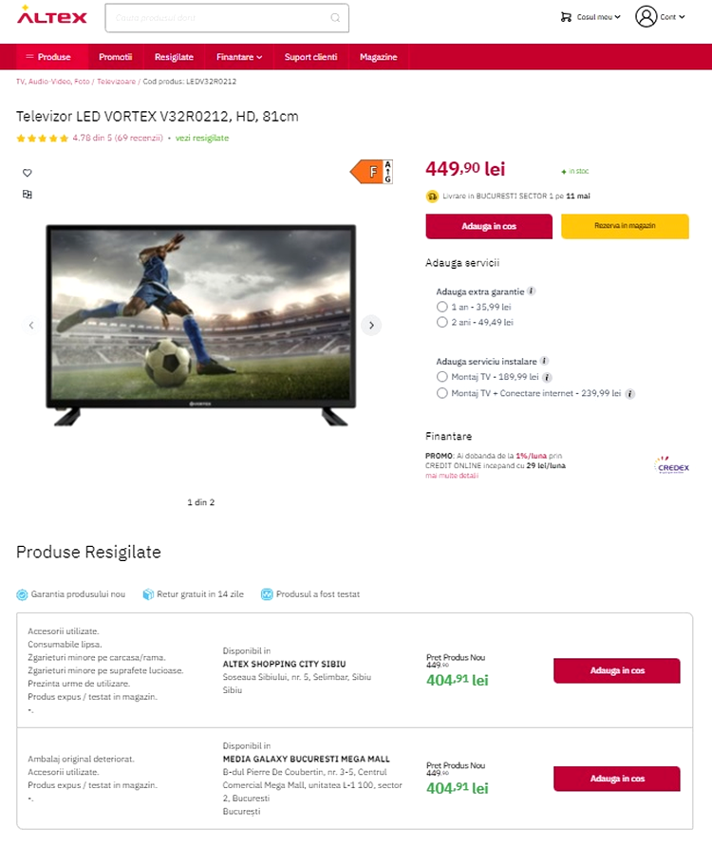Click the compare products icon
Viewport: 712px width, 846px height.
point(28,195)
